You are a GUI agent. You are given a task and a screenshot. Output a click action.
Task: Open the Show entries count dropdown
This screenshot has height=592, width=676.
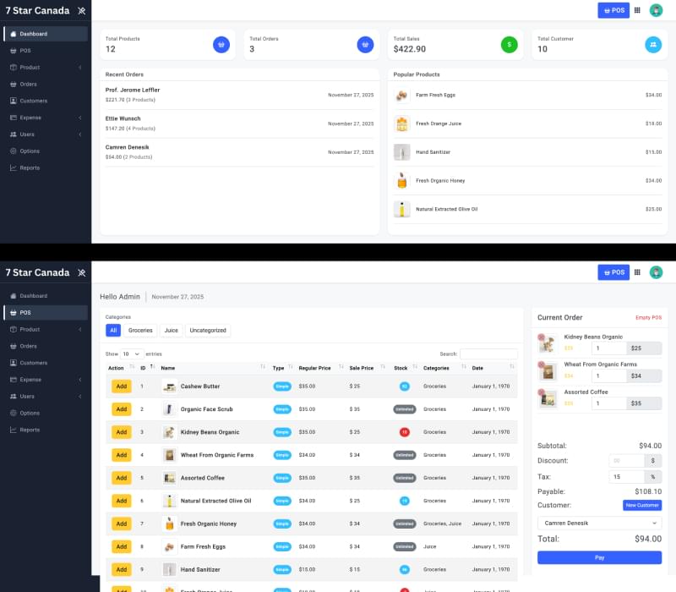pyautogui.click(x=131, y=354)
